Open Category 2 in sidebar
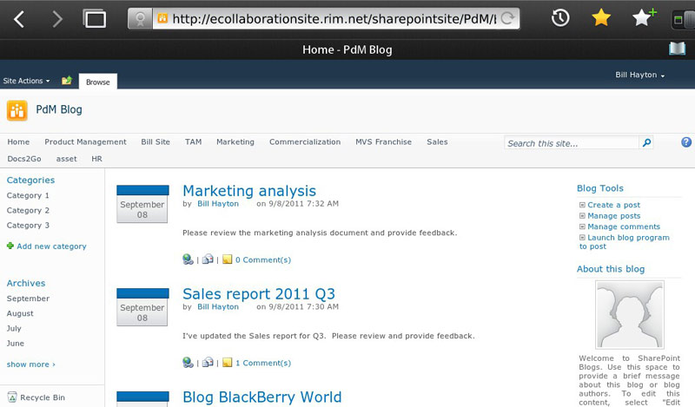Screen dimensions: 695x407 tap(28, 210)
